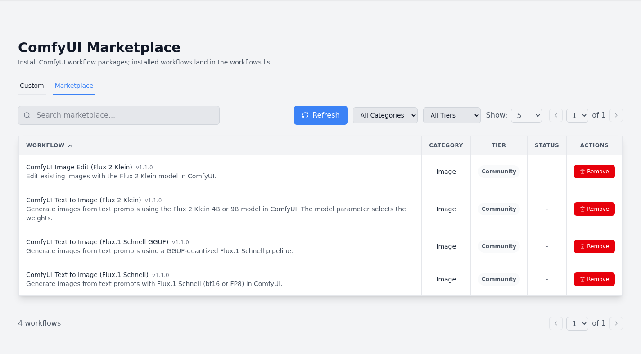
Task: Switch to the Custom tab
Action: [x=32, y=86]
